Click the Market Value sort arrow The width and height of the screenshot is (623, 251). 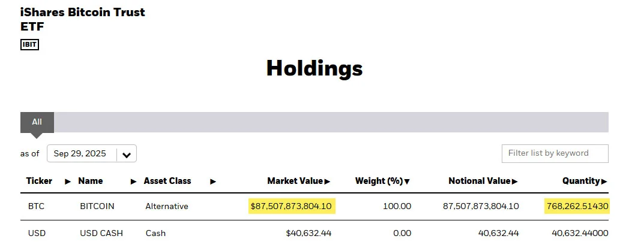pos(328,181)
